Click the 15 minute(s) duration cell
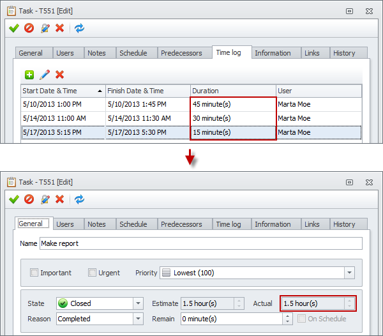 click(x=233, y=132)
